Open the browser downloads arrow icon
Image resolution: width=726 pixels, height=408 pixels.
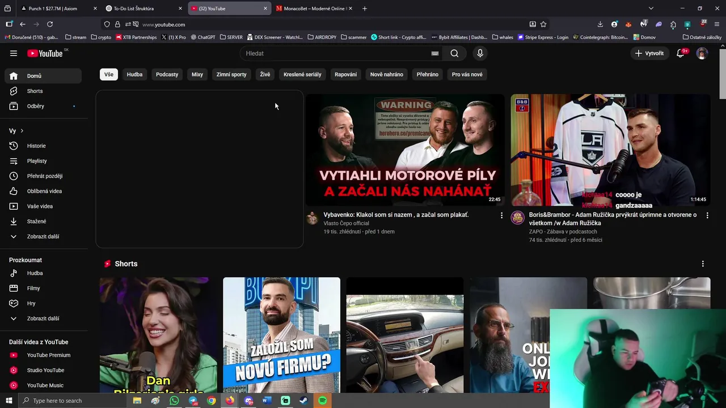point(600,24)
